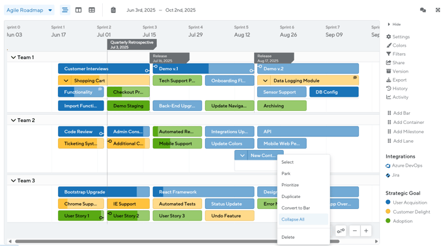Choose Park from the context menu

[x=303, y=173]
